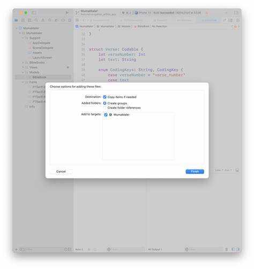Viewport: 254px width, 269px height.
Task: Open the Test navigator diamond icon
Action: tap(50, 20)
